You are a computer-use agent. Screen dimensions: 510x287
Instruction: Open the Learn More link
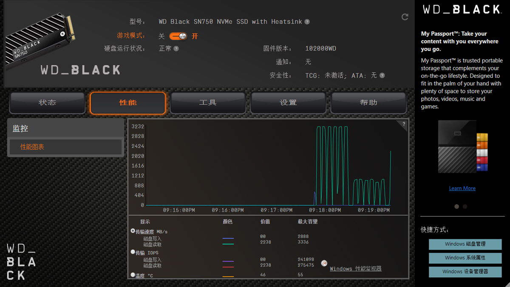[462, 188]
